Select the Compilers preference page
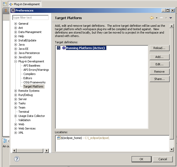The image size is (177, 167). click(29, 74)
